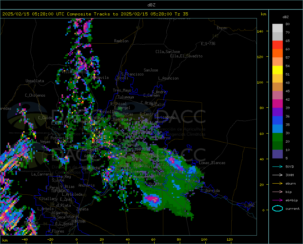Screen dimensions: 303x244
Task: Click the yellow 'km' label near the top right
Action: [x=263, y=14]
